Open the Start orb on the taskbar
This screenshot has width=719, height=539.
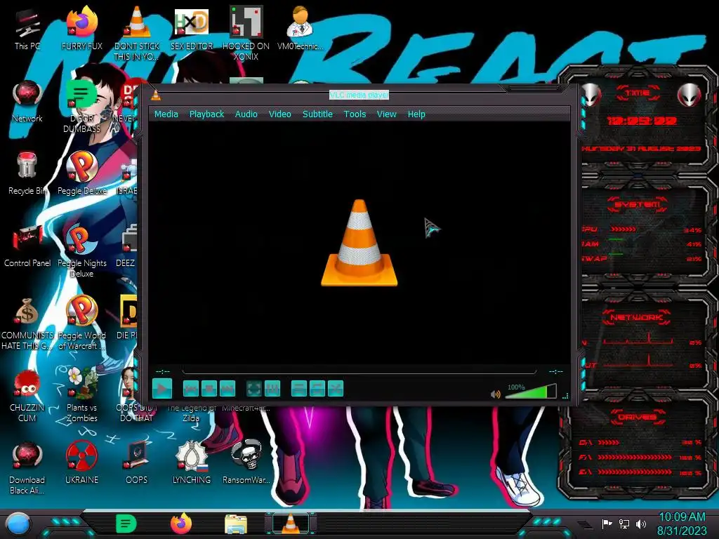click(18, 524)
